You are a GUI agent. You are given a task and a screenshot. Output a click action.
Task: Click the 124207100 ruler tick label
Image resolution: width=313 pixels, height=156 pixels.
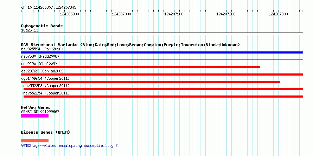pos(174,14)
